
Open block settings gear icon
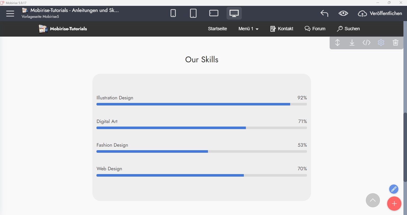coord(381,42)
